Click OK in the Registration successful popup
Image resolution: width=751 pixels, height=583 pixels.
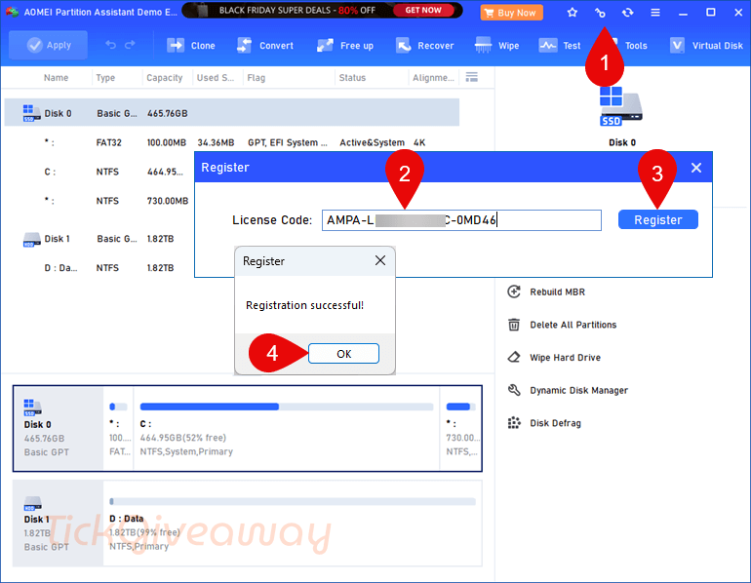coord(343,354)
